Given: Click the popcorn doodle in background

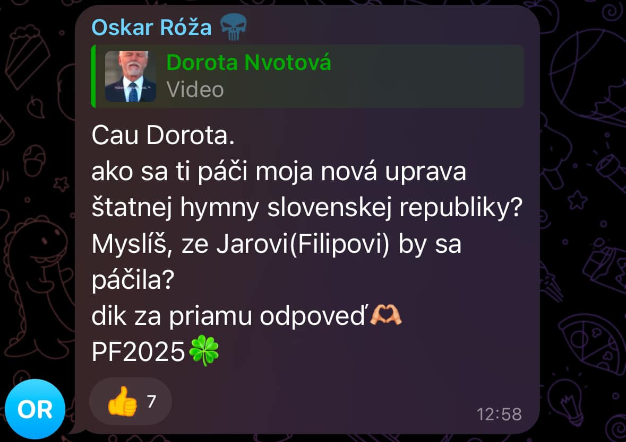Looking at the screenshot, I should click(x=26, y=56).
